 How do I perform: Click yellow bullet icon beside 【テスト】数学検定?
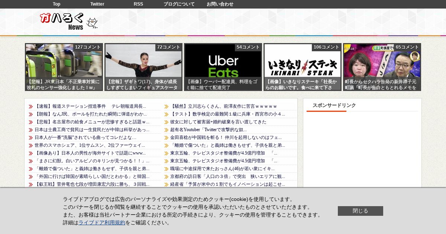pos(167,114)
